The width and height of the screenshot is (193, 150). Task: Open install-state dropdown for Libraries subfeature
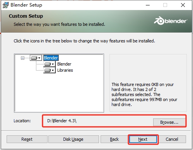[x=49, y=70]
